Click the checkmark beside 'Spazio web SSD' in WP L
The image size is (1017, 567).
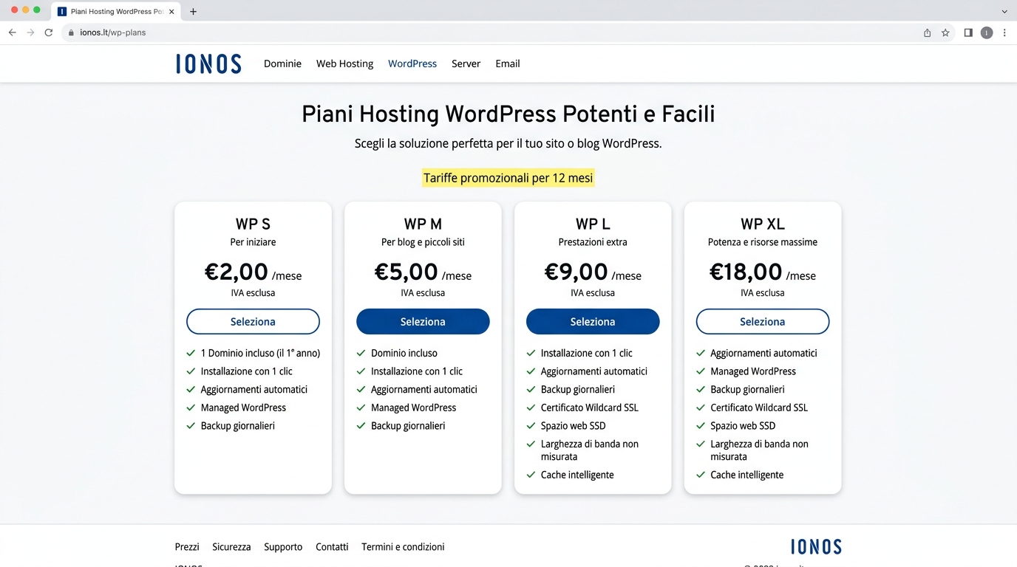pyautogui.click(x=531, y=426)
